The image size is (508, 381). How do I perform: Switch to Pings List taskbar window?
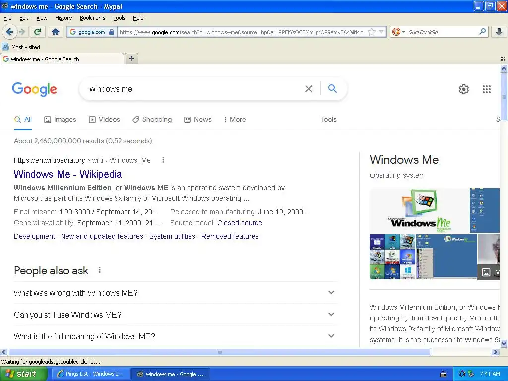click(91, 374)
